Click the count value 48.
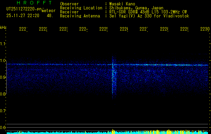 [x=50, y=16]
